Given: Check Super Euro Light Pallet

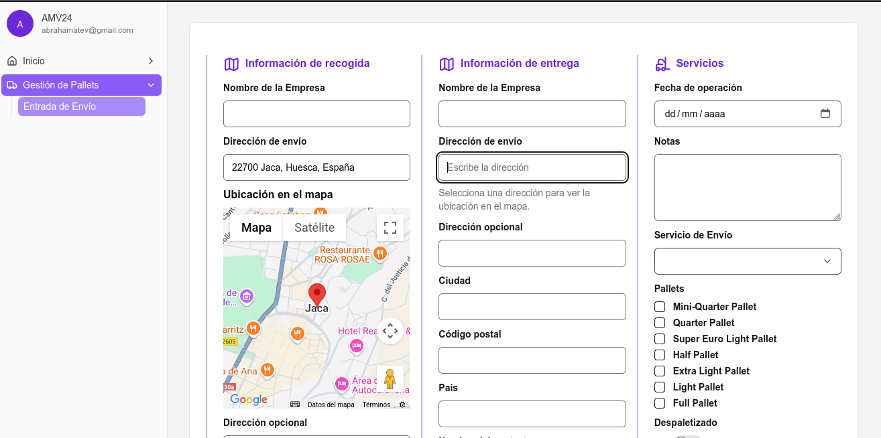Looking at the screenshot, I should pyautogui.click(x=660, y=339).
